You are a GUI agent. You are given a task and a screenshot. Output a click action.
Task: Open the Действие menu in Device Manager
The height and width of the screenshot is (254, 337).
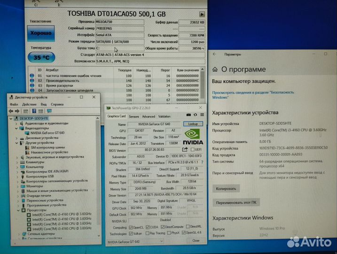coord(29,104)
